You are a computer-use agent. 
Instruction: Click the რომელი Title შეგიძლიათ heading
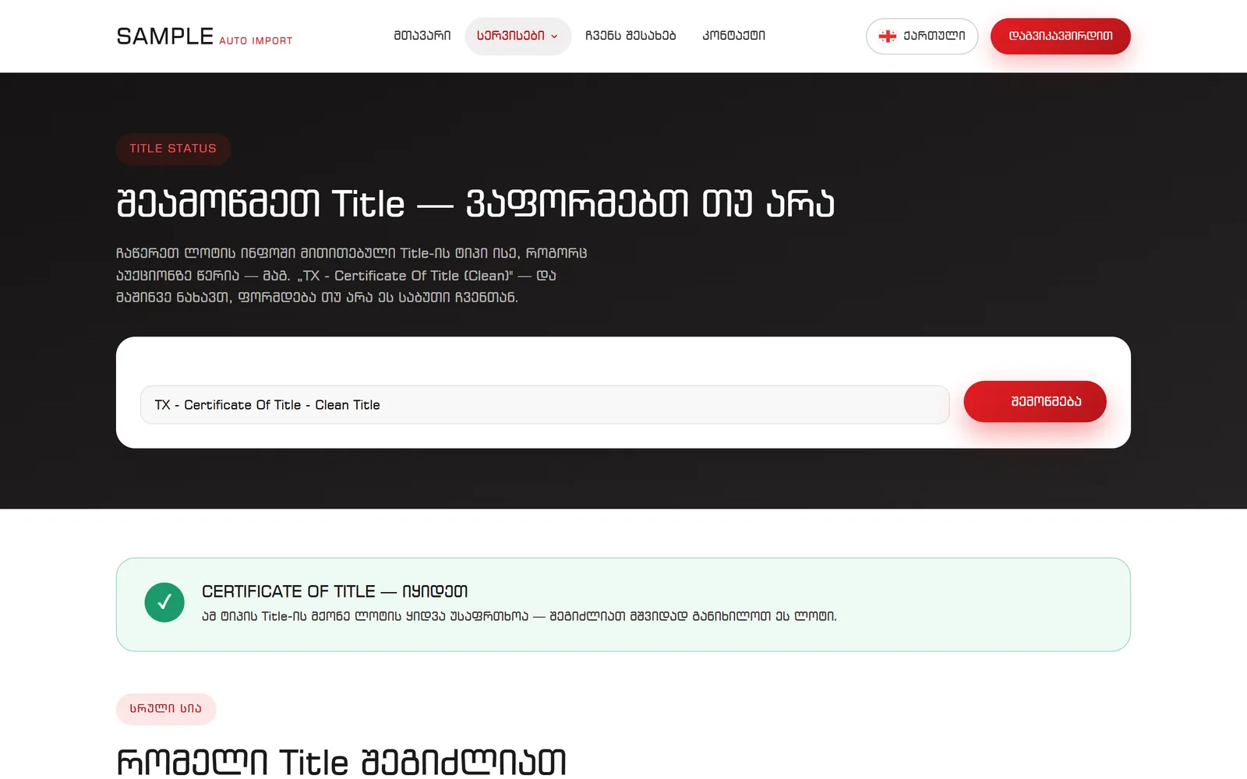(x=341, y=762)
